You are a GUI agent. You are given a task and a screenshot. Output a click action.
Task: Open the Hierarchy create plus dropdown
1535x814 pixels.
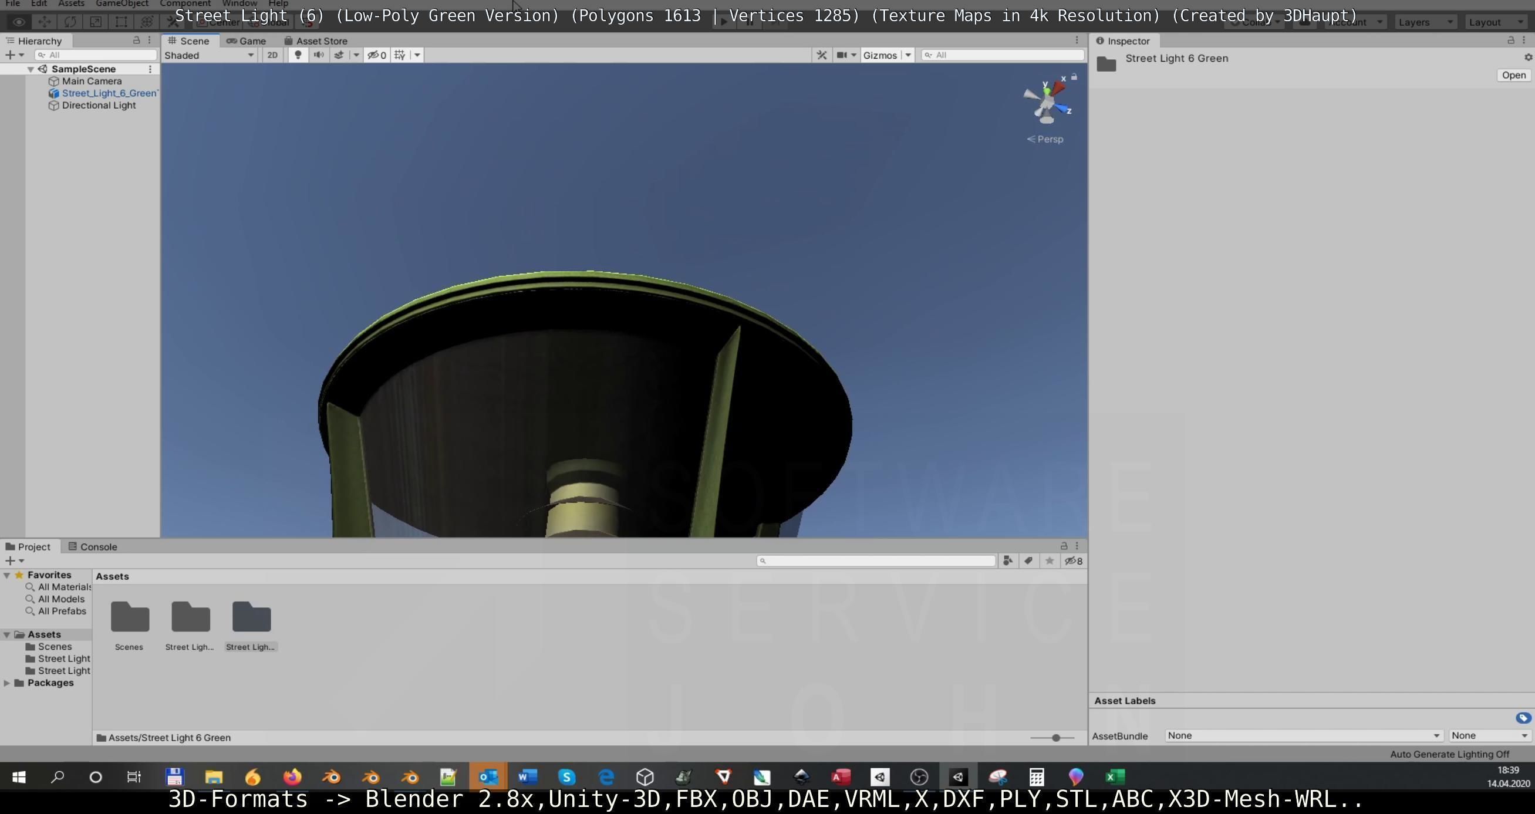point(14,55)
